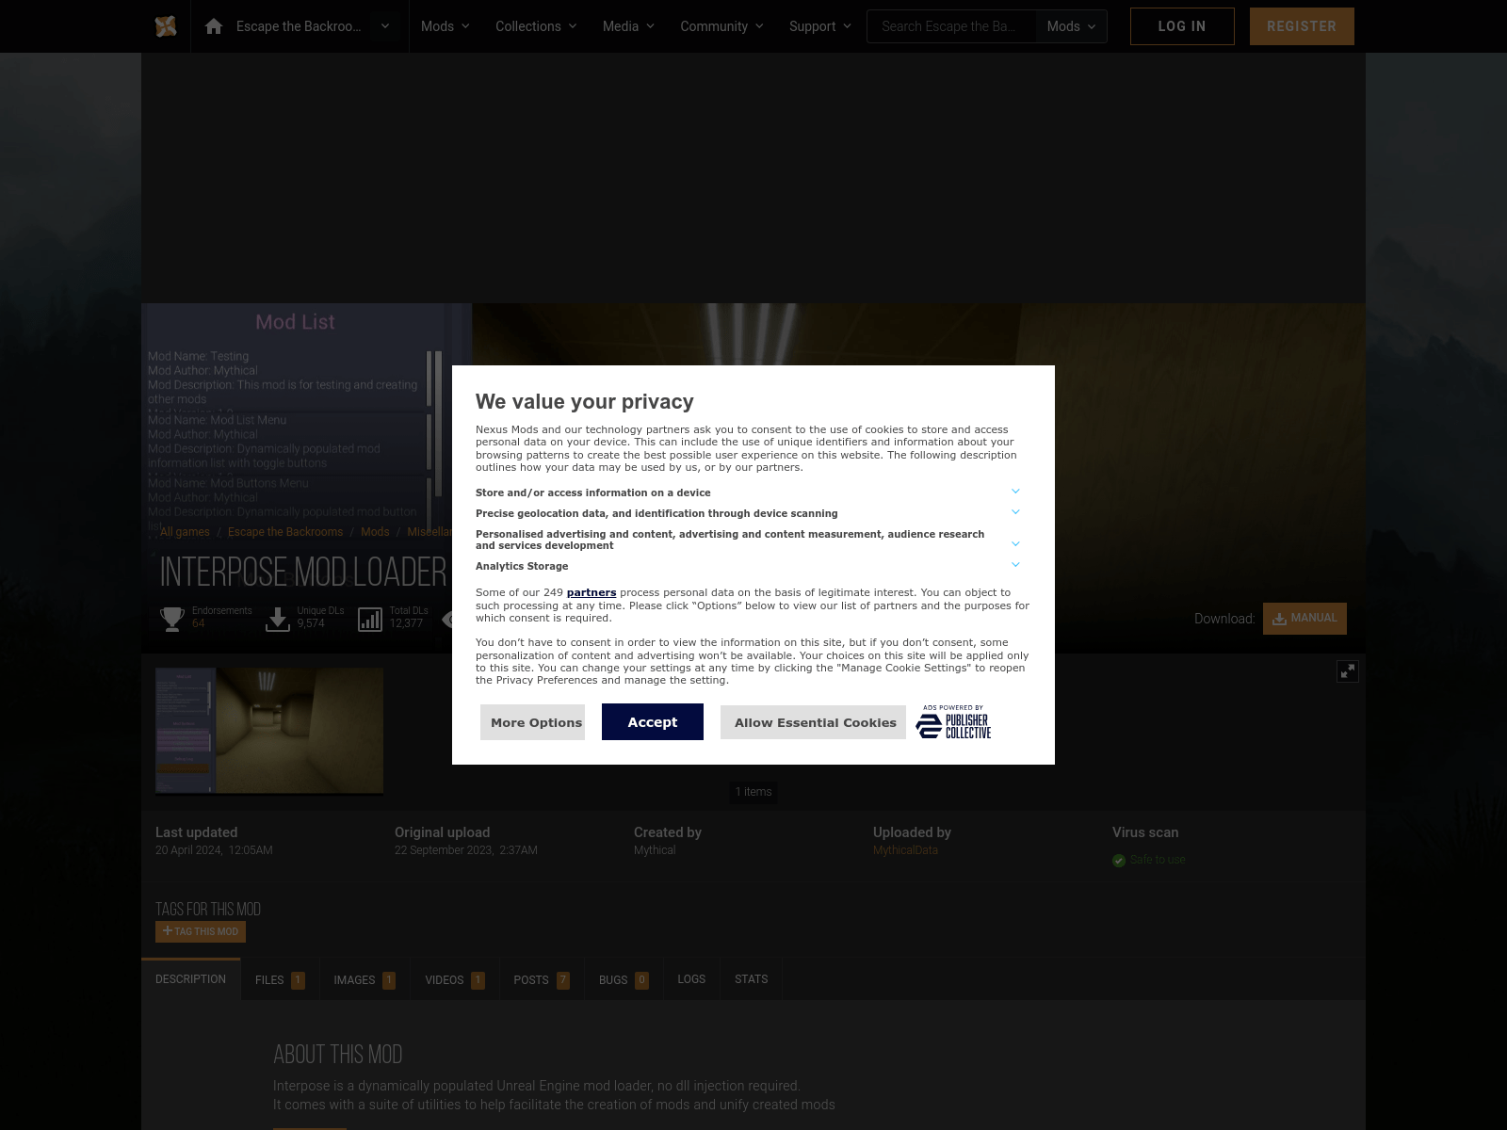
Task: Click the Total DLs bar chart icon
Action: pyautogui.click(x=370, y=619)
